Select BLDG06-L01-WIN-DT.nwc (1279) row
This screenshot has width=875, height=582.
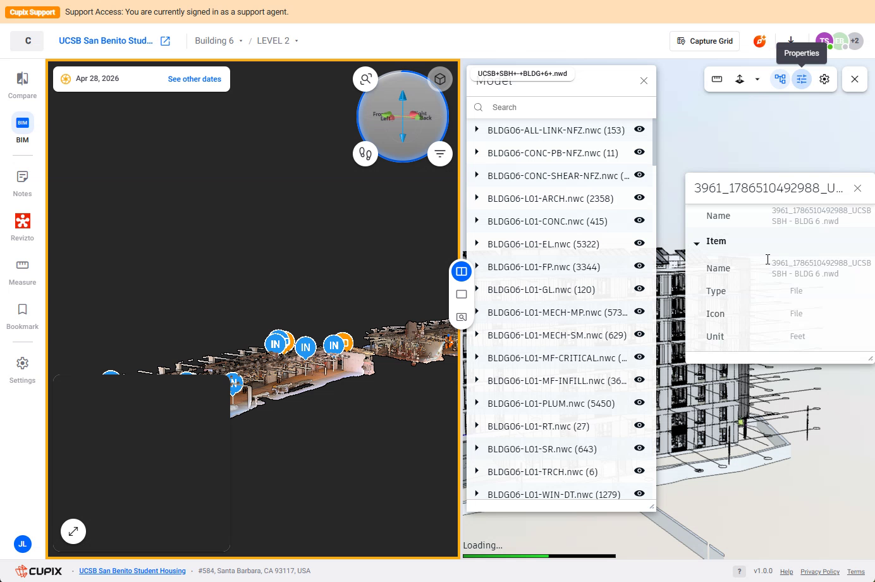[x=561, y=493]
